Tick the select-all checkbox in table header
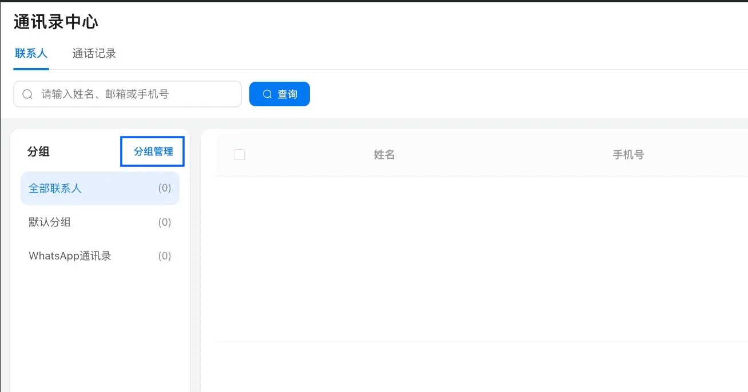 [240, 154]
